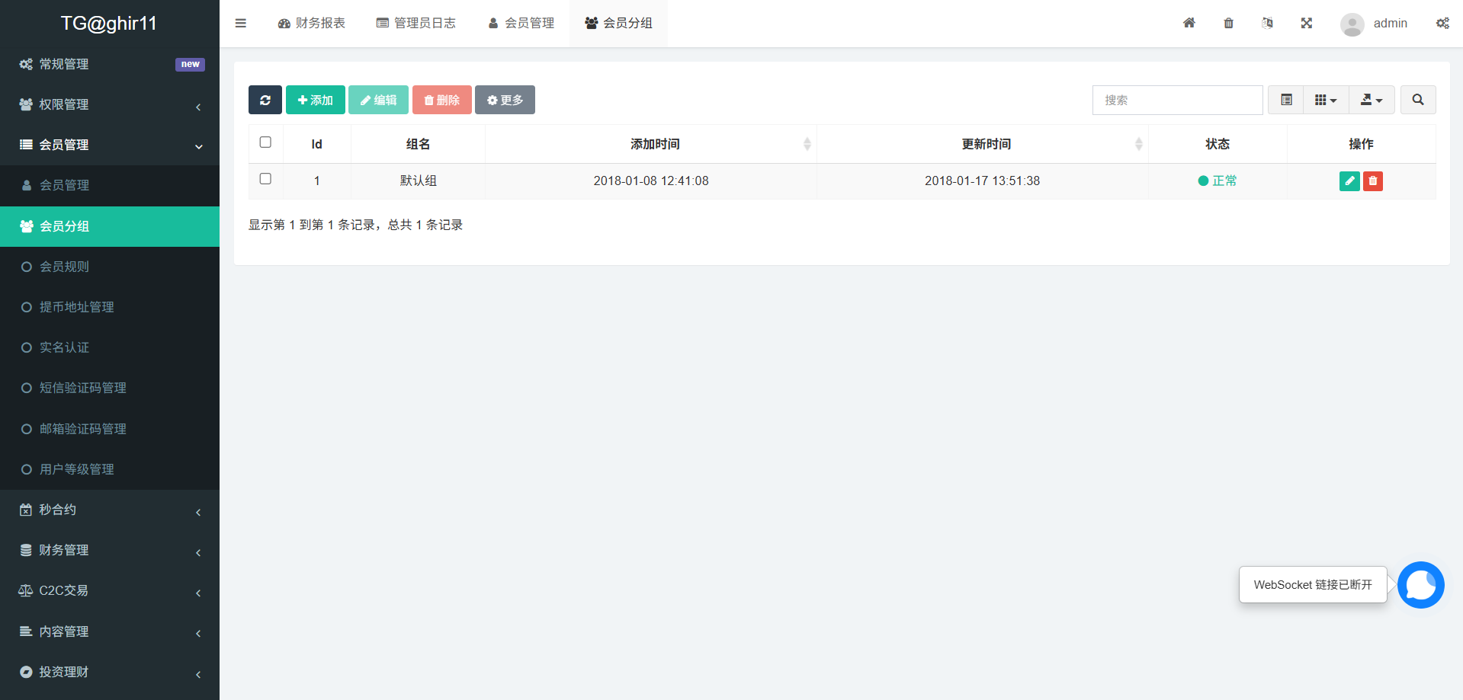Open 会员规则 in the sidebar
This screenshot has height=700, width=1463.
click(x=110, y=267)
